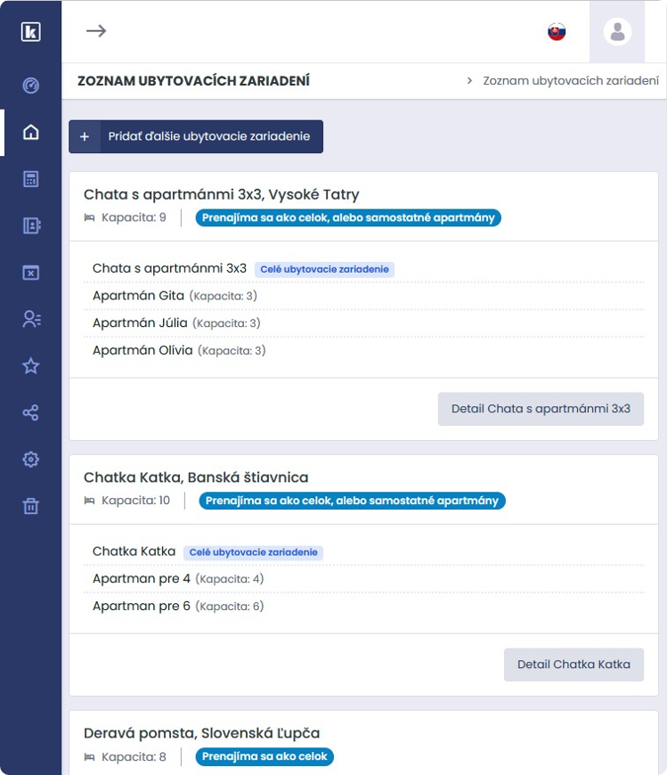Open the settings gear icon
The height and width of the screenshot is (775, 667).
pyautogui.click(x=30, y=460)
